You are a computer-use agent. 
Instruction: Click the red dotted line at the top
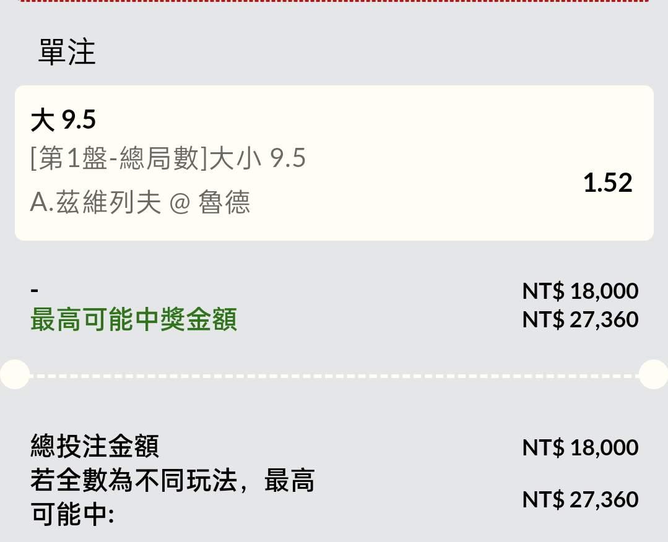click(x=334, y=2)
